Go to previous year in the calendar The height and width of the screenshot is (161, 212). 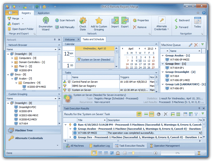145,49
